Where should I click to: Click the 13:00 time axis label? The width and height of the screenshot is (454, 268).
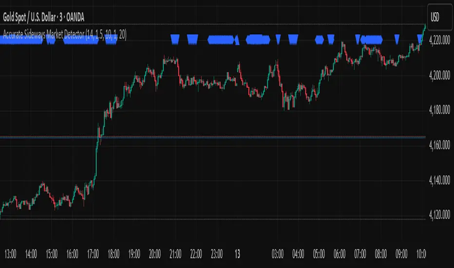click(10, 254)
